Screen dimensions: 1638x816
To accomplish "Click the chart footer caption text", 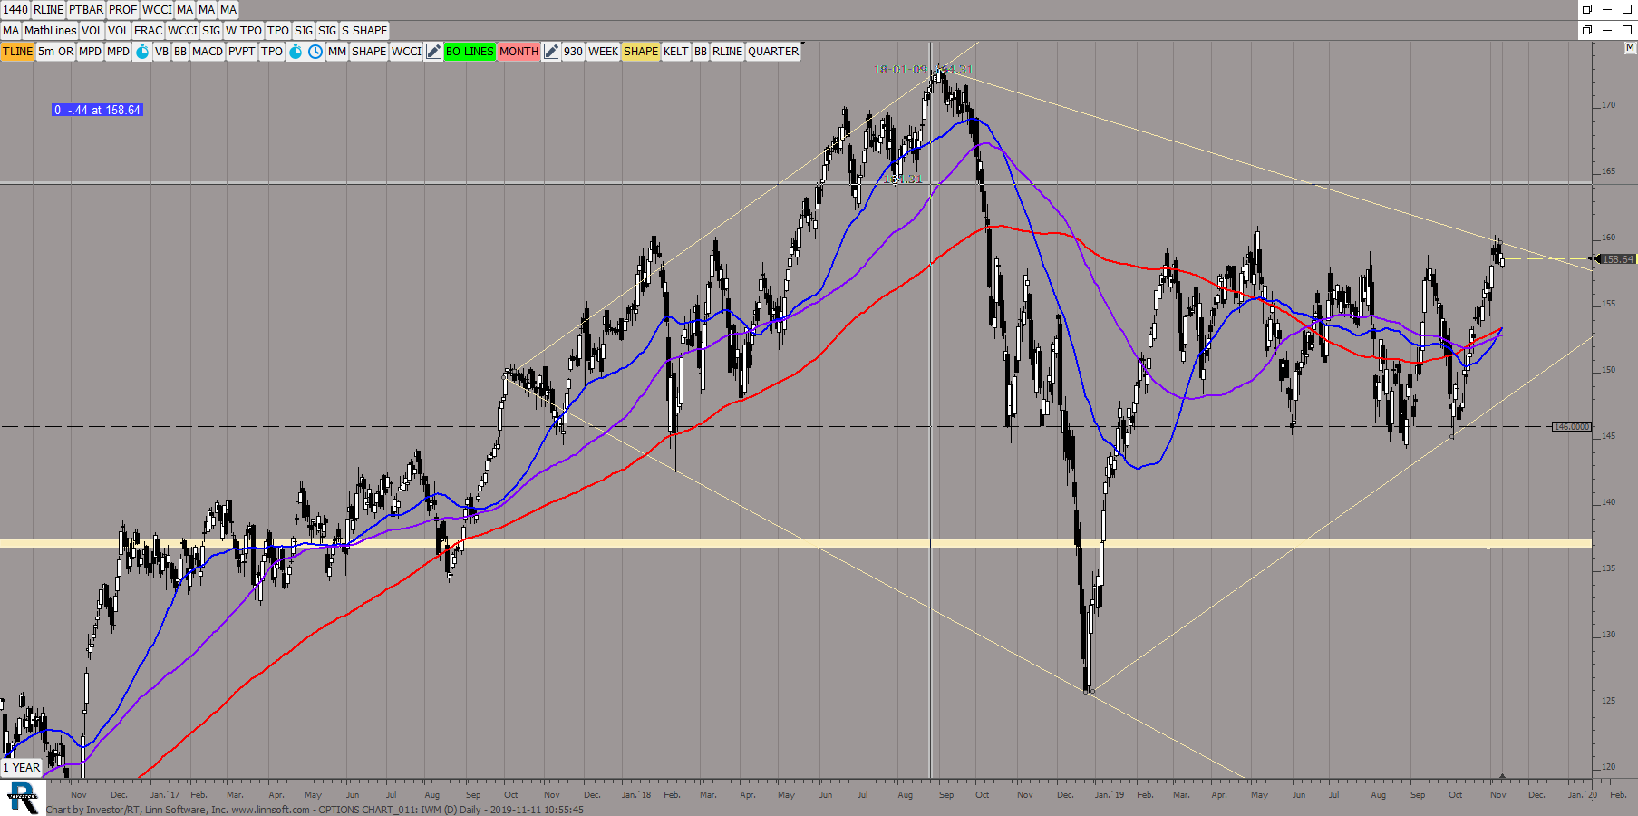I will 315,810.
